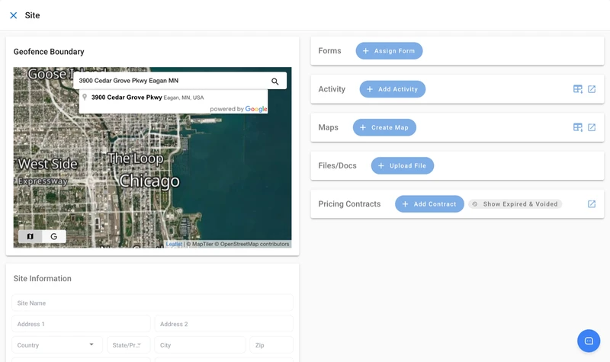
Task: Click the Address 1 field
Action: pos(81,324)
